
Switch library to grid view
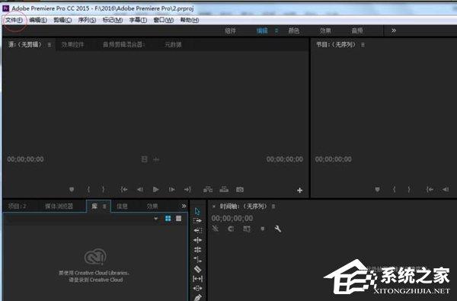[168, 219]
